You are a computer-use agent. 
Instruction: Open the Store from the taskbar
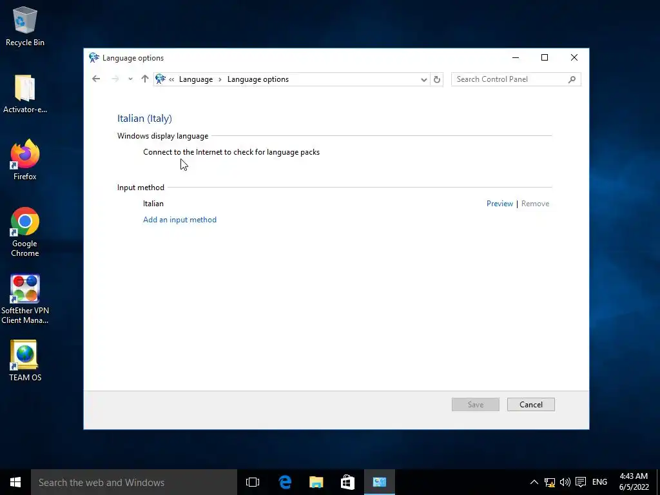[x=347, y=482]
